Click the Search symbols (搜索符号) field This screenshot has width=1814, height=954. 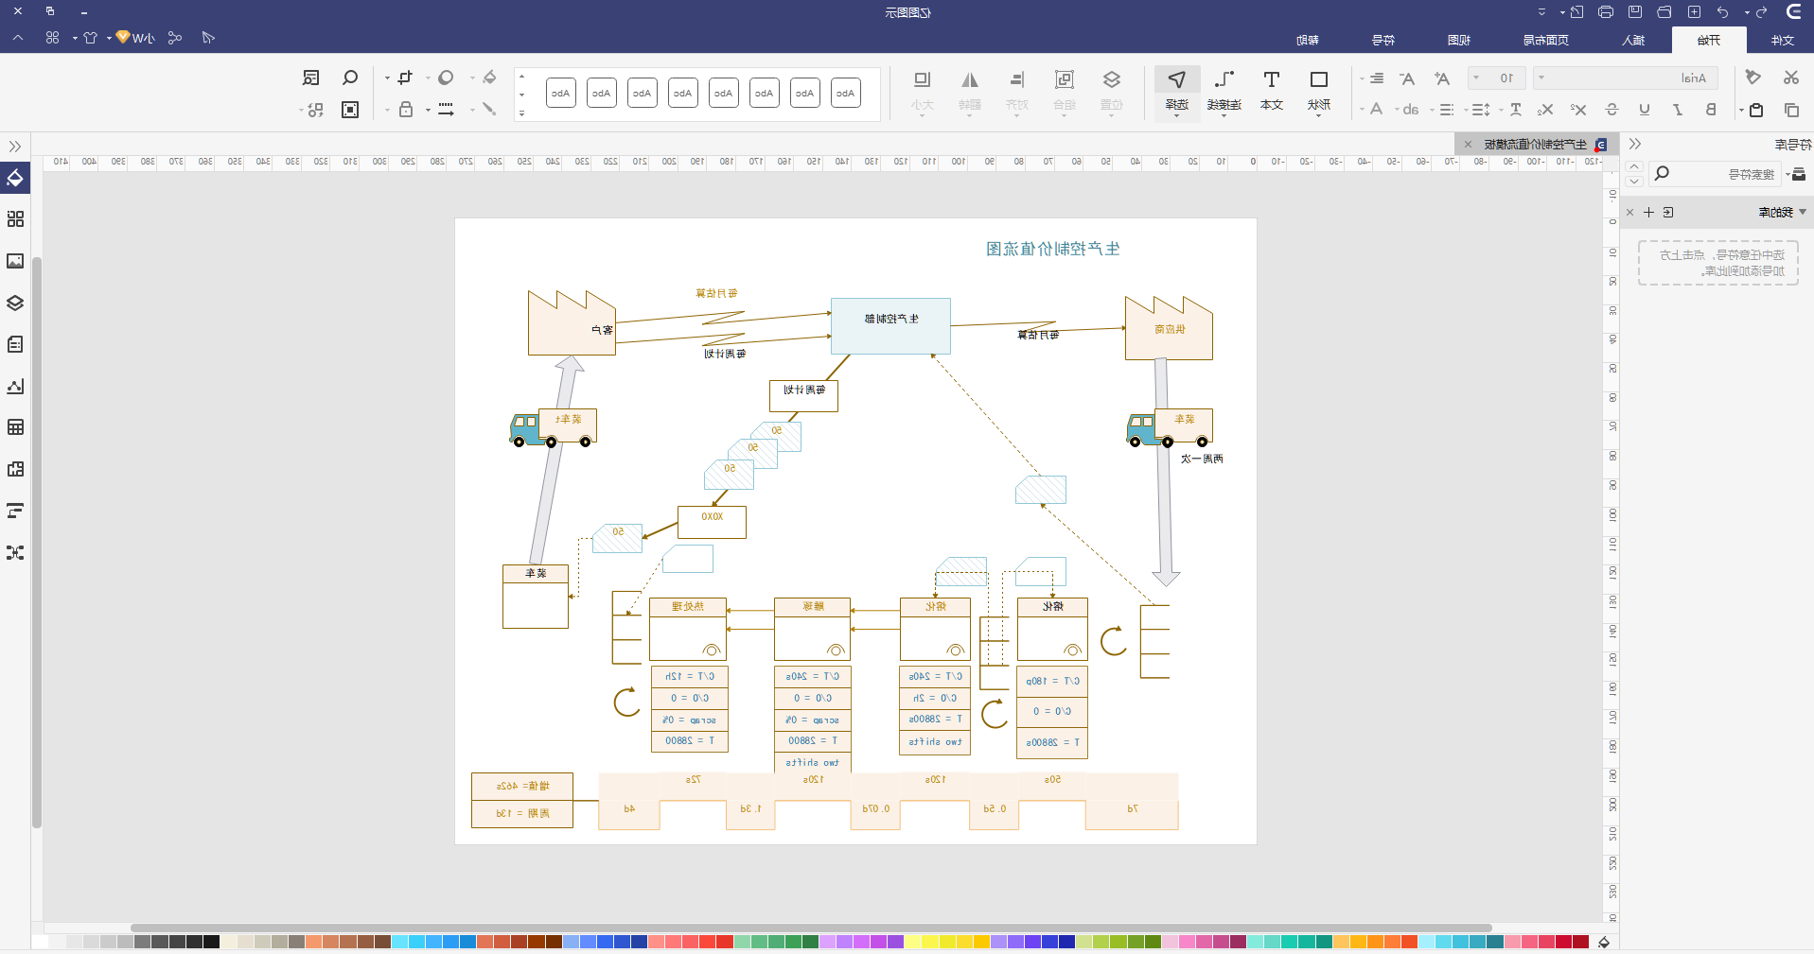1715,174
